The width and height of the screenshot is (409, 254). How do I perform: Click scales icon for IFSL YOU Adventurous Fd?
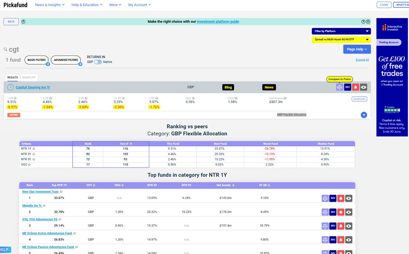325,226
